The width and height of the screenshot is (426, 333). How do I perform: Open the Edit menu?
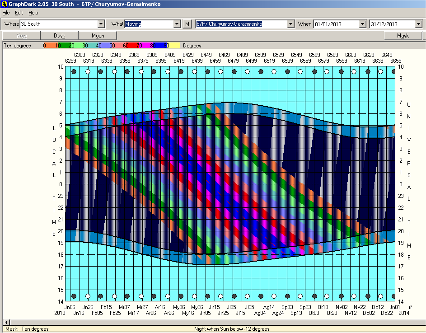(19, 13)
